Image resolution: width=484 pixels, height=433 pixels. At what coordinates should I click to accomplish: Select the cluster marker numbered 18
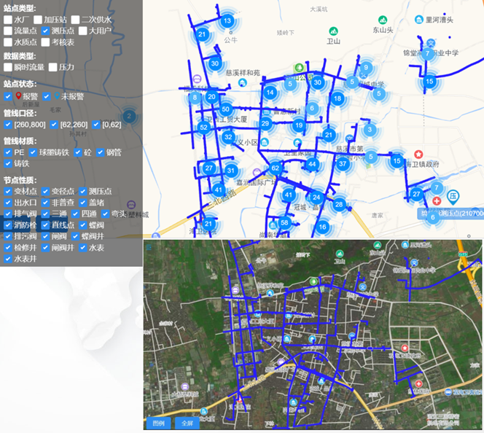[x=337, y=98]
